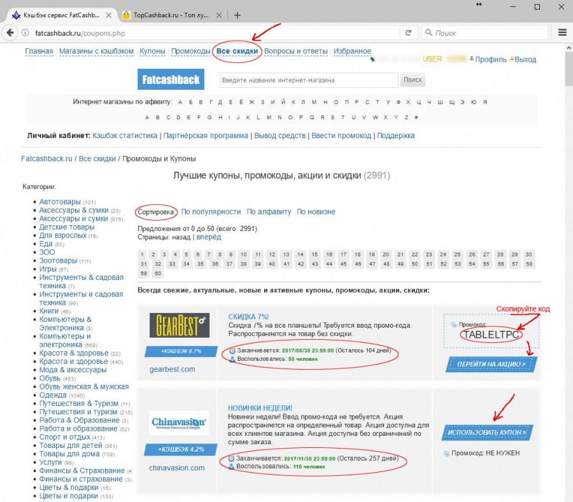The image size is (573, 502).
Task: Select the # symbol in alphabet index
Action: point(416,118)
